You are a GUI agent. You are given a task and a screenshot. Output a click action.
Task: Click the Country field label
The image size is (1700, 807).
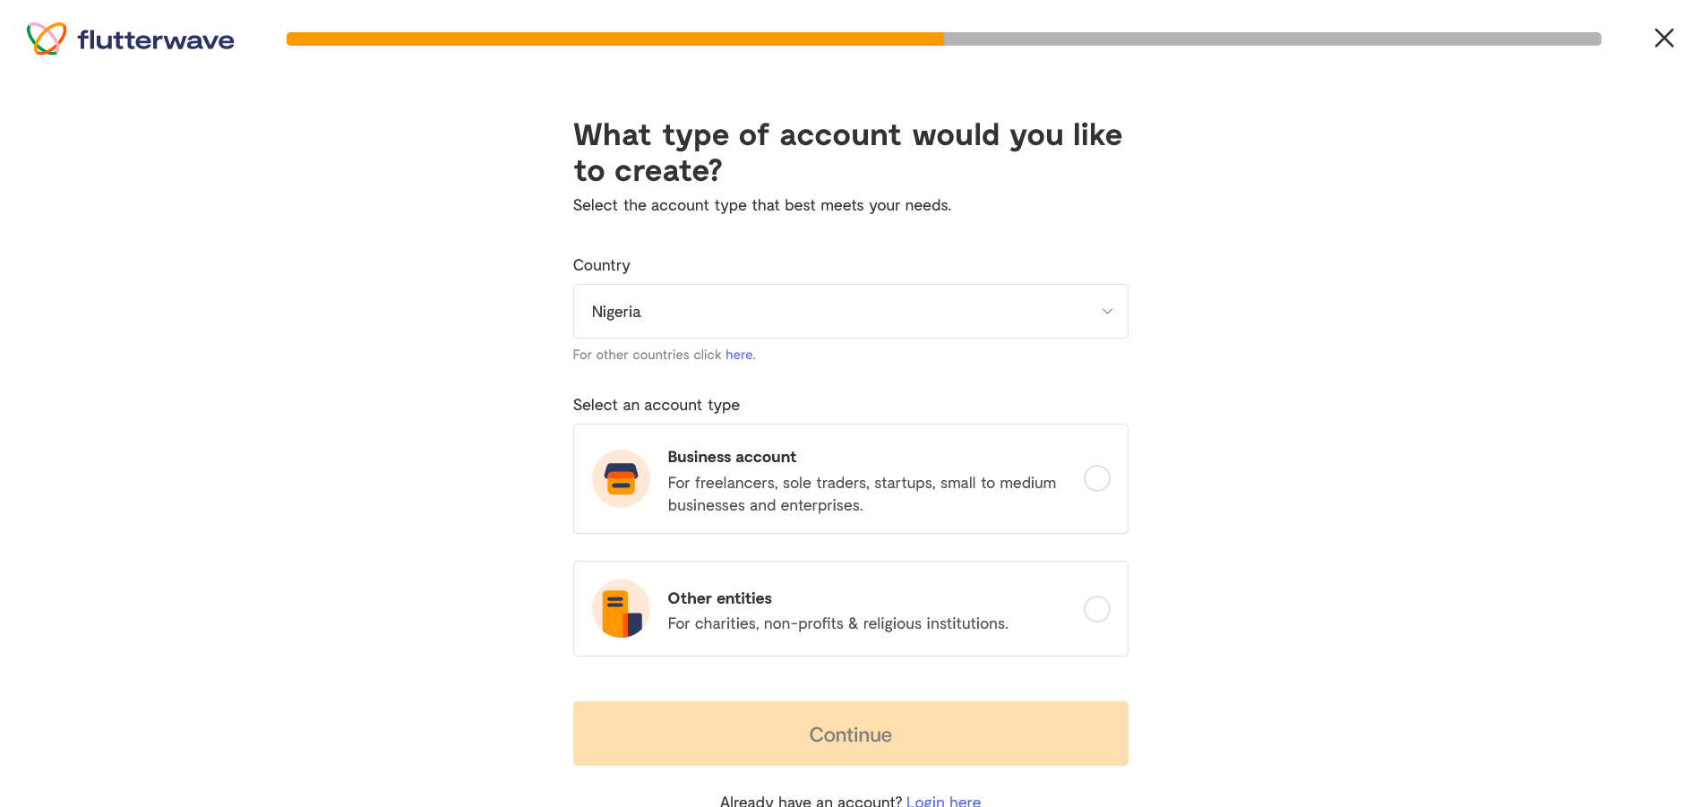(601, 265)
